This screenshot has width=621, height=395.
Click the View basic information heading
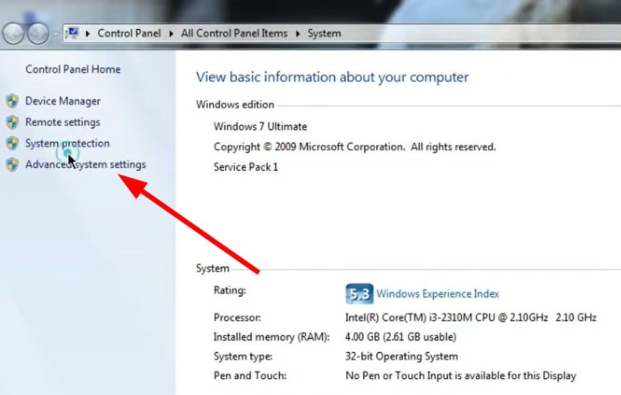(x=332, y=77)
